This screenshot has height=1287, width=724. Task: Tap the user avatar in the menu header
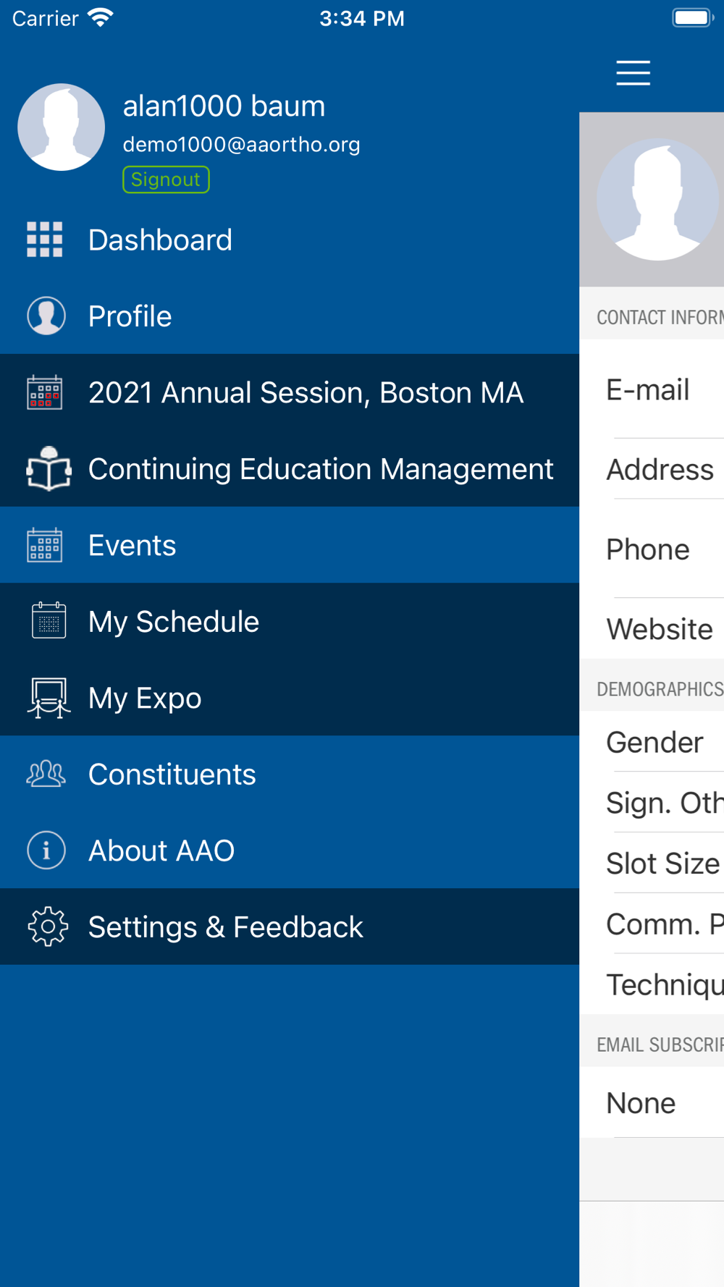point(62,127)
